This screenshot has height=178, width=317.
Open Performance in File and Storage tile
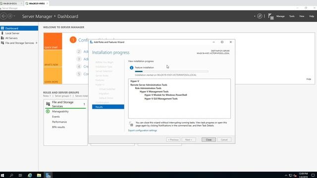click(59, 122)
